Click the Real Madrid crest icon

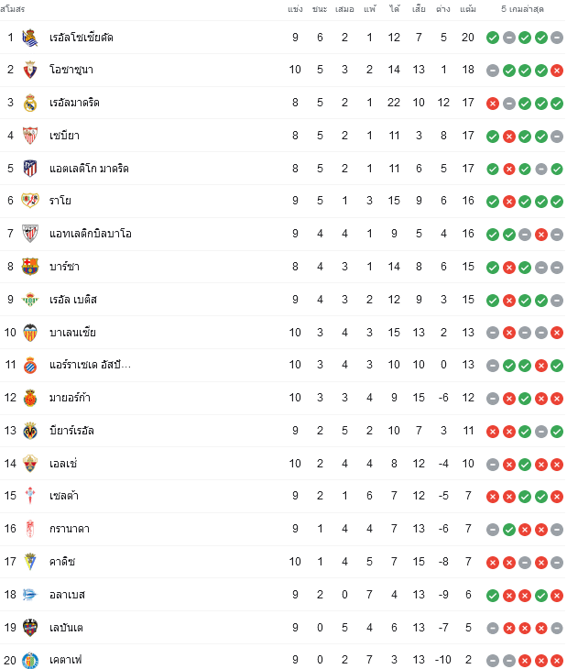point(30,103)
